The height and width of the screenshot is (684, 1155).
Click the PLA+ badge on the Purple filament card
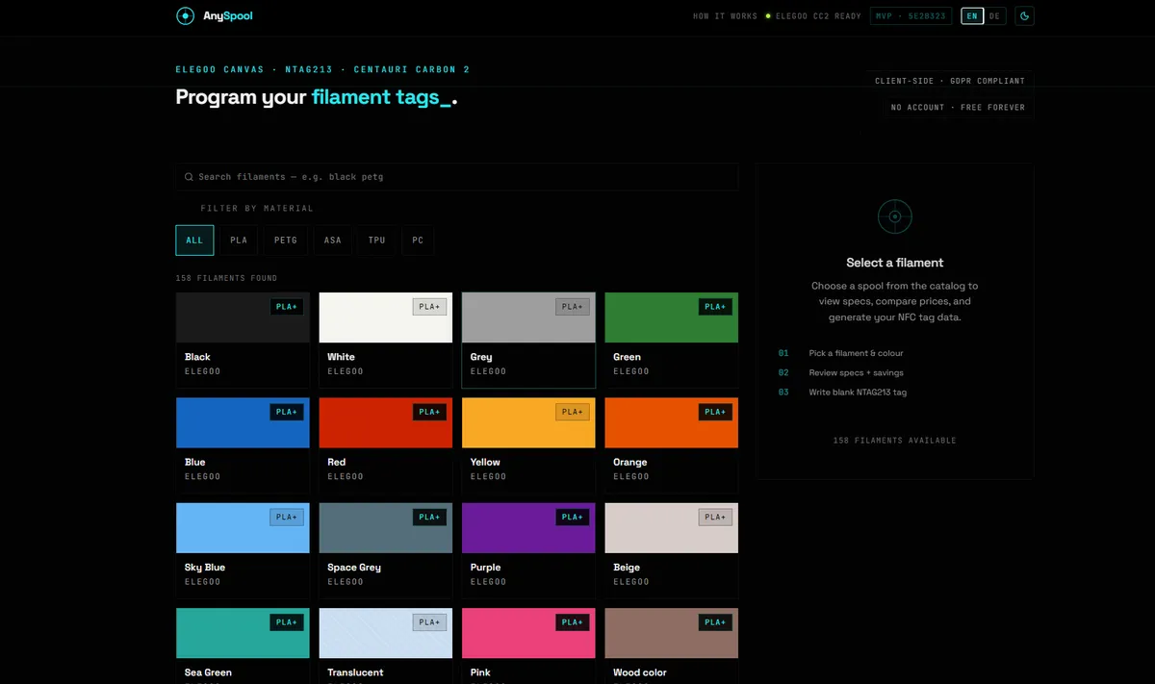[x=572, y=517]
